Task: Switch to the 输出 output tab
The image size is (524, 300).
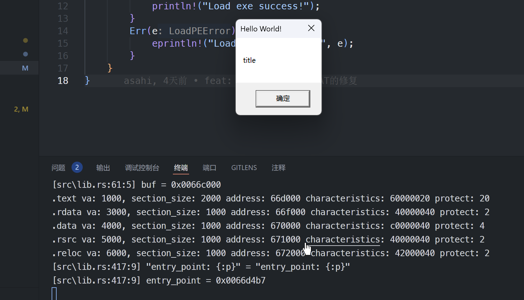Action: (103, 168)
